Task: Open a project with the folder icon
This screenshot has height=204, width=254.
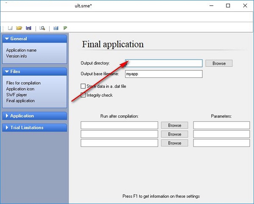Action: coord(19,28)
